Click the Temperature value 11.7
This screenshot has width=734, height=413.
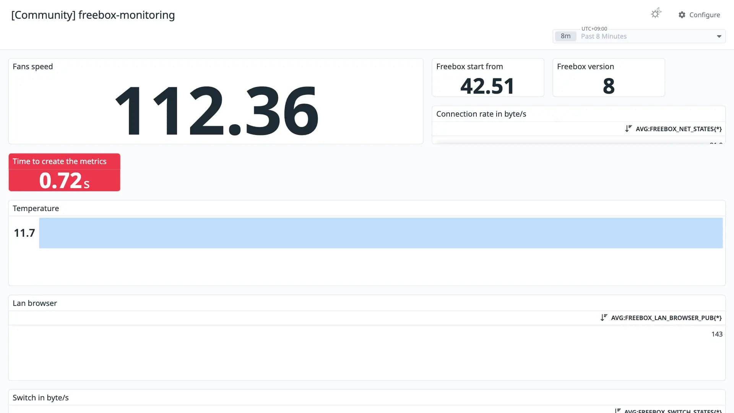click(x=24, y=233)
